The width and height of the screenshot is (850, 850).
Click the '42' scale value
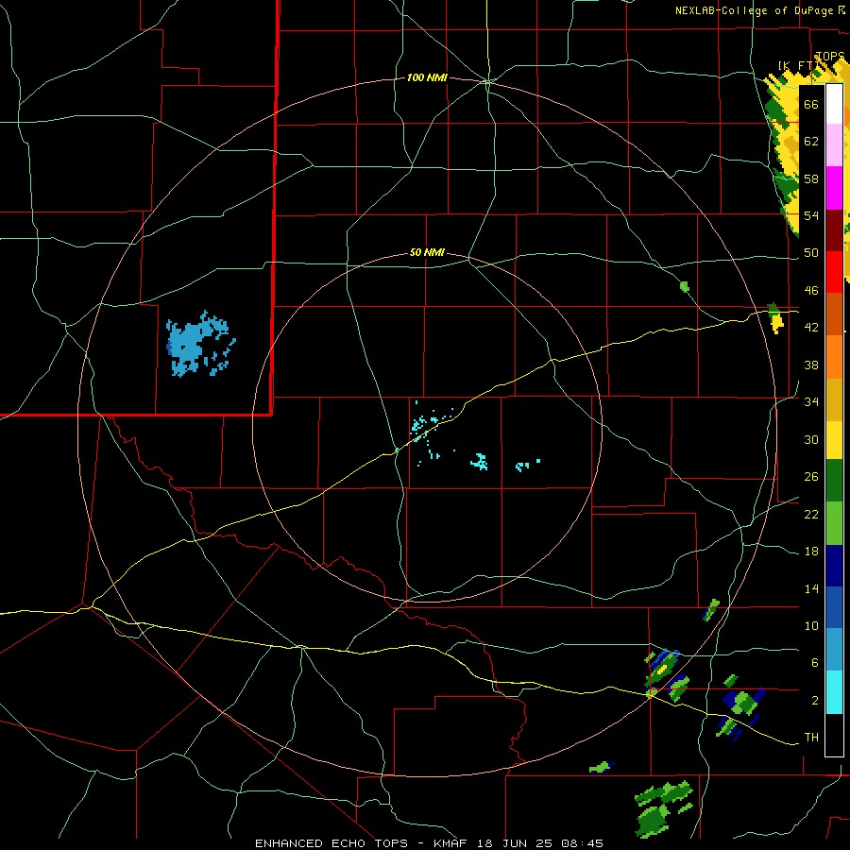[x=811, y=328]
